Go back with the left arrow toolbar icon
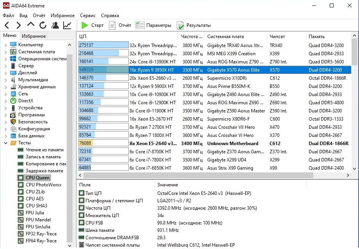359x249 pixels. coord(7,25)
